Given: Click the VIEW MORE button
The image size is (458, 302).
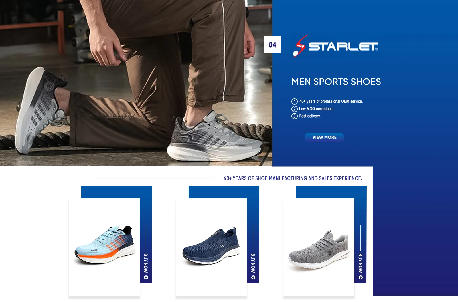Looking at the screenshot, I should coord(324,137).
